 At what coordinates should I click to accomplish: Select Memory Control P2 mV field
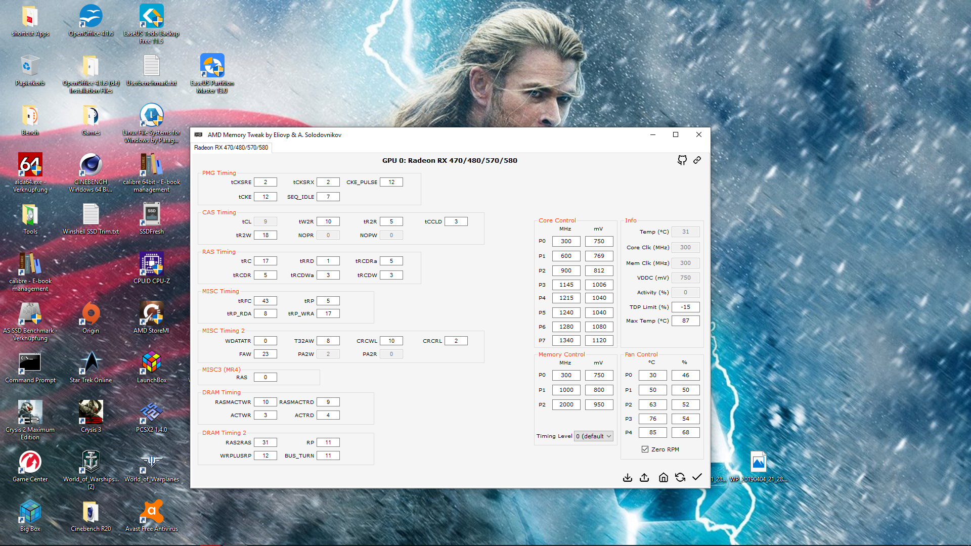[599, 404]
